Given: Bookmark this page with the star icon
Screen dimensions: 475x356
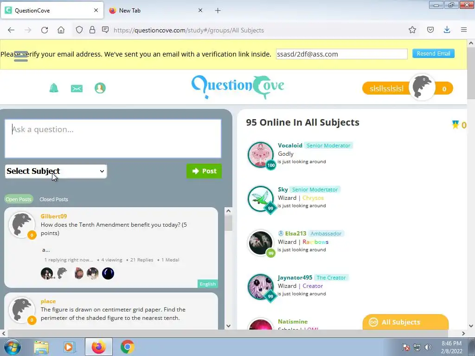Looking at the screenshot, I should pos(412,30).
